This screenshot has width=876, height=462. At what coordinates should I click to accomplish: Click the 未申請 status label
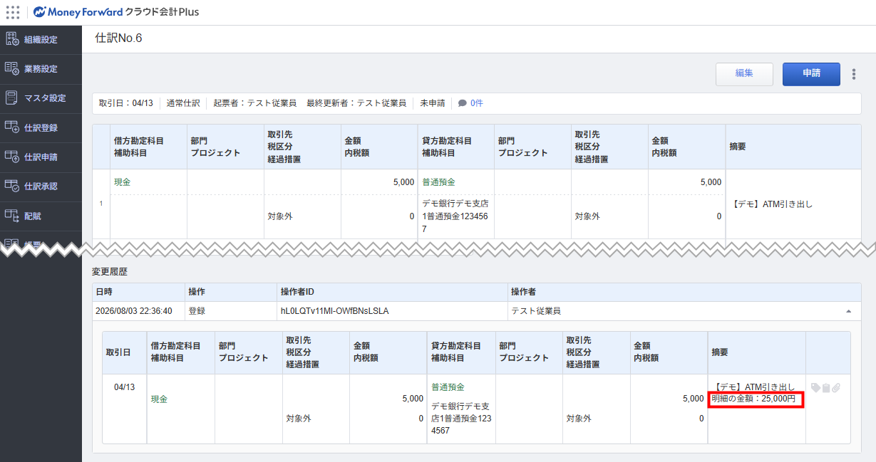click(x=432, y=103)
